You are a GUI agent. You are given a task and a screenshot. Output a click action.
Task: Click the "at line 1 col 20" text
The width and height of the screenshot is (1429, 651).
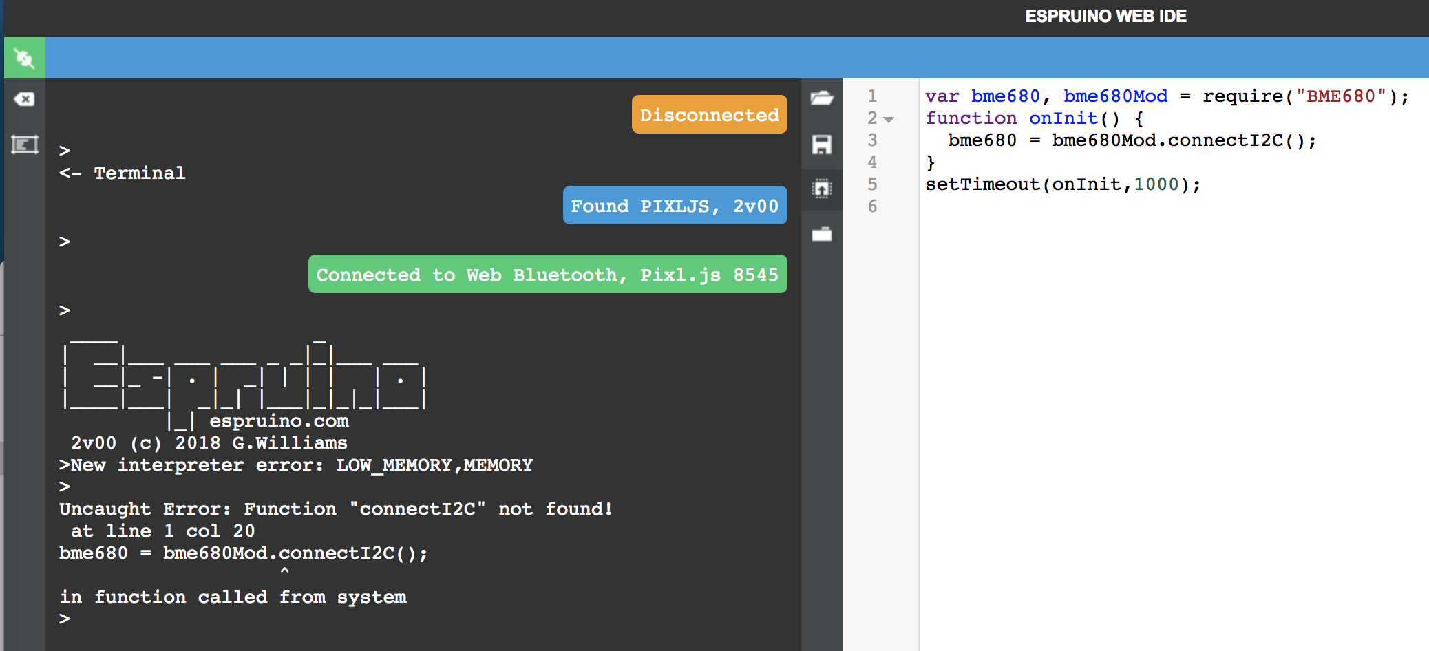coord(163,531)
